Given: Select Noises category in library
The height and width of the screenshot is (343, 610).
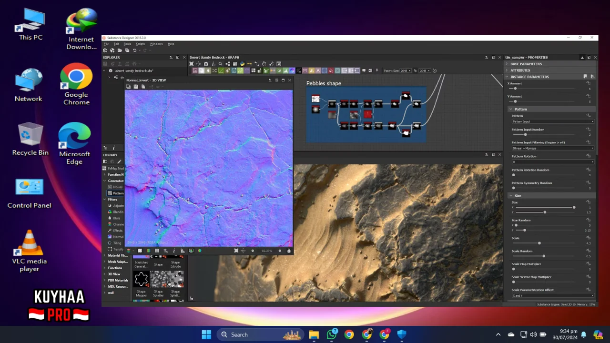Looking at the screenshot, I should click(x=116, y=187).
